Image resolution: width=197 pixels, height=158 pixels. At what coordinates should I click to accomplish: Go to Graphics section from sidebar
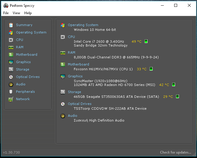(x=23, y=62)
